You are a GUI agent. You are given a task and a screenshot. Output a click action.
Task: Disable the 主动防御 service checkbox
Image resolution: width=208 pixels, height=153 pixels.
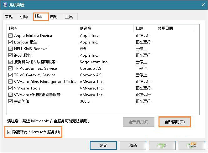pos(11,101)
